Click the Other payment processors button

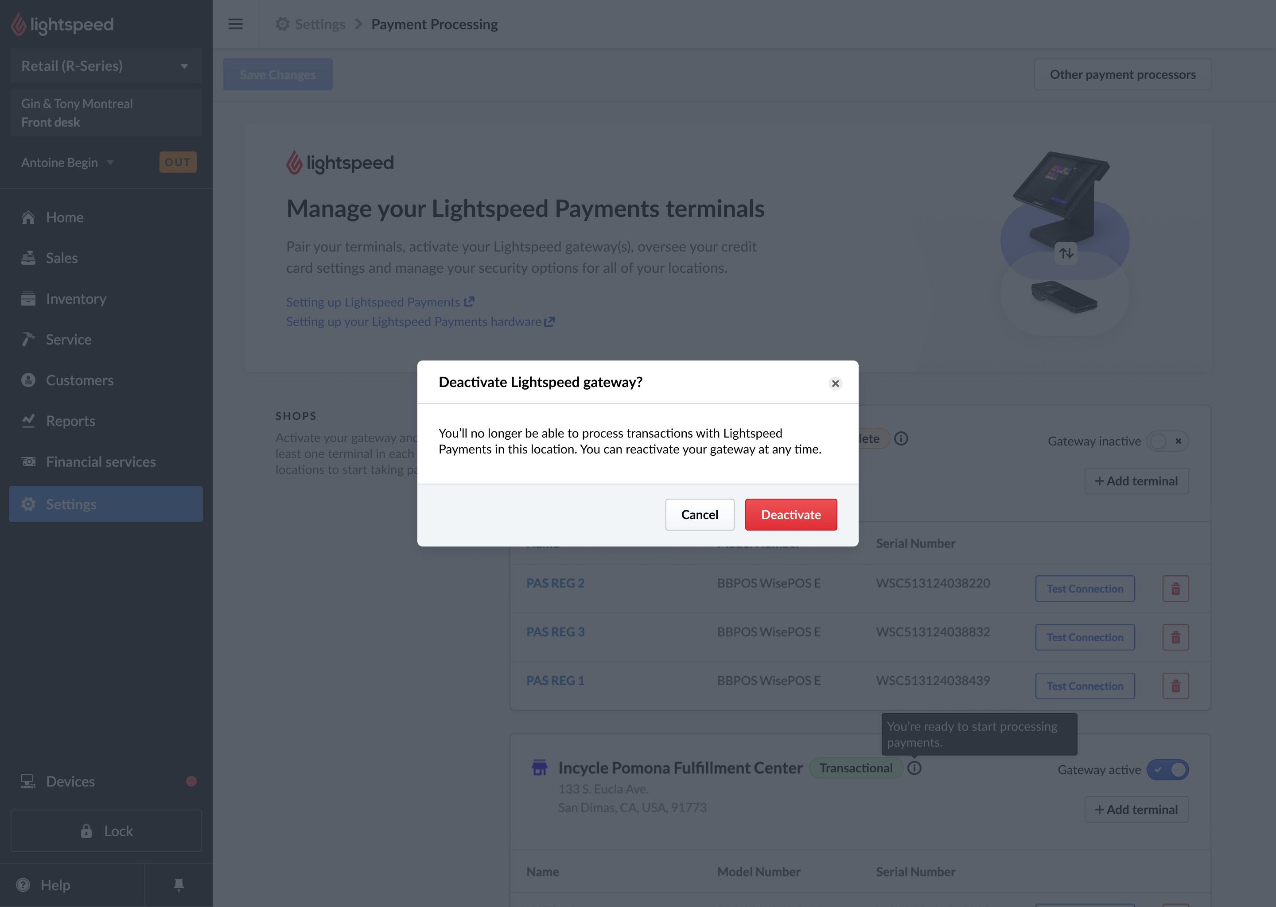(x=1123, y=74)
